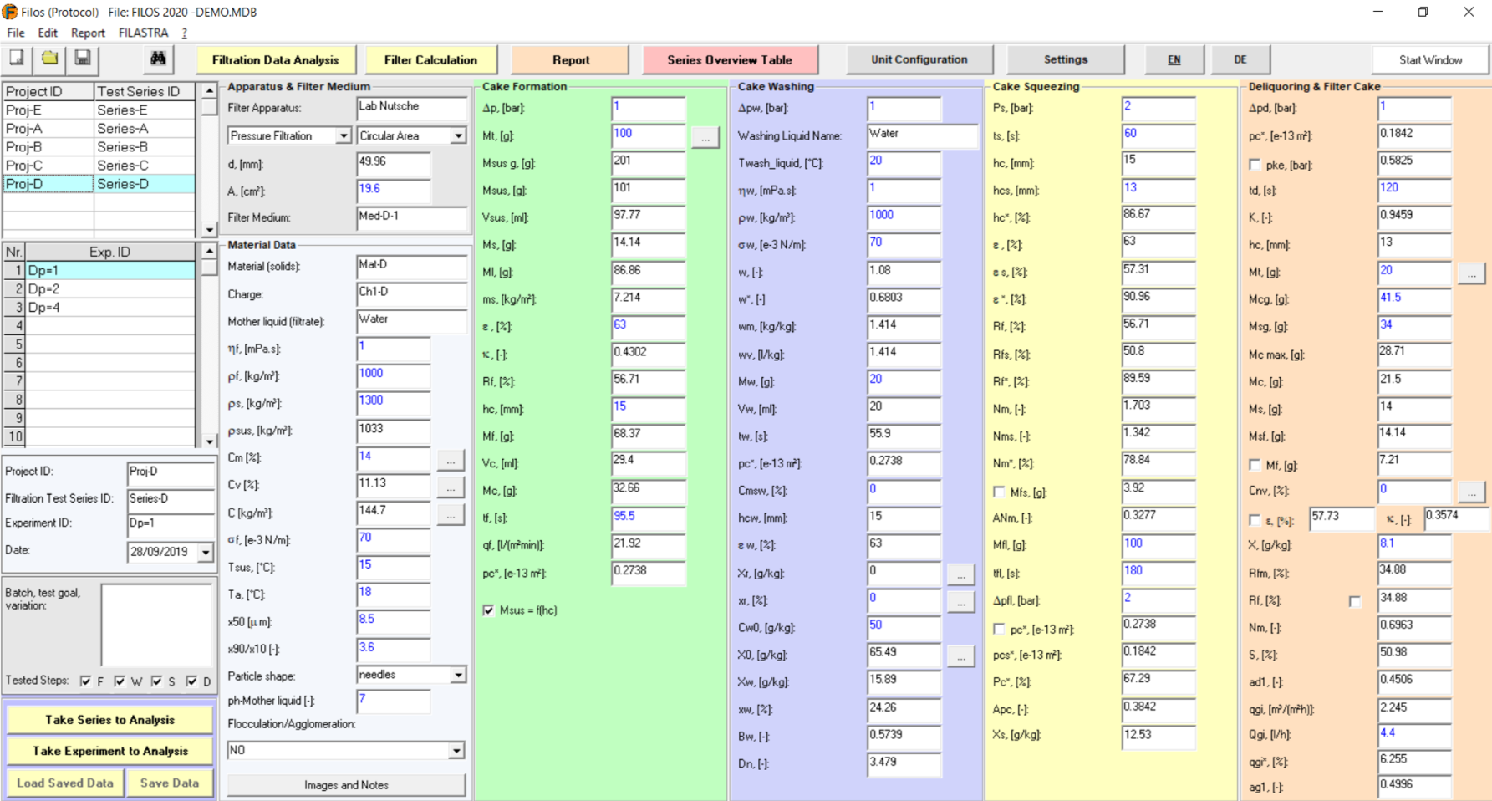Click the project list scroll-down arrow
1492x801 pixels.
tap(209, 230)
